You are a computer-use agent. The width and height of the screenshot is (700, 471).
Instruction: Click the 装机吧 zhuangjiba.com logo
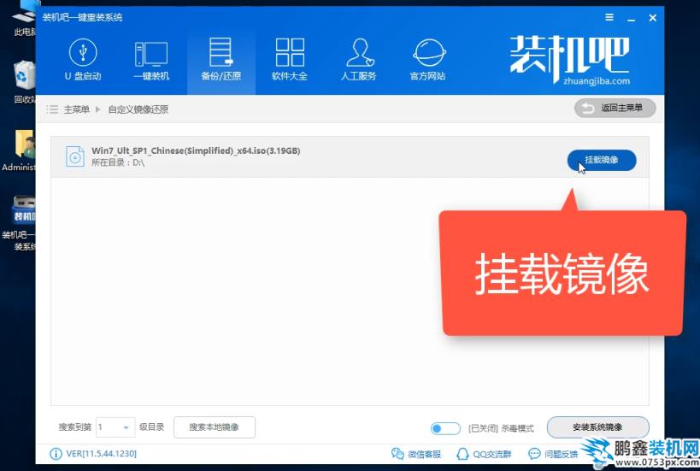click(x=570, y=61)
